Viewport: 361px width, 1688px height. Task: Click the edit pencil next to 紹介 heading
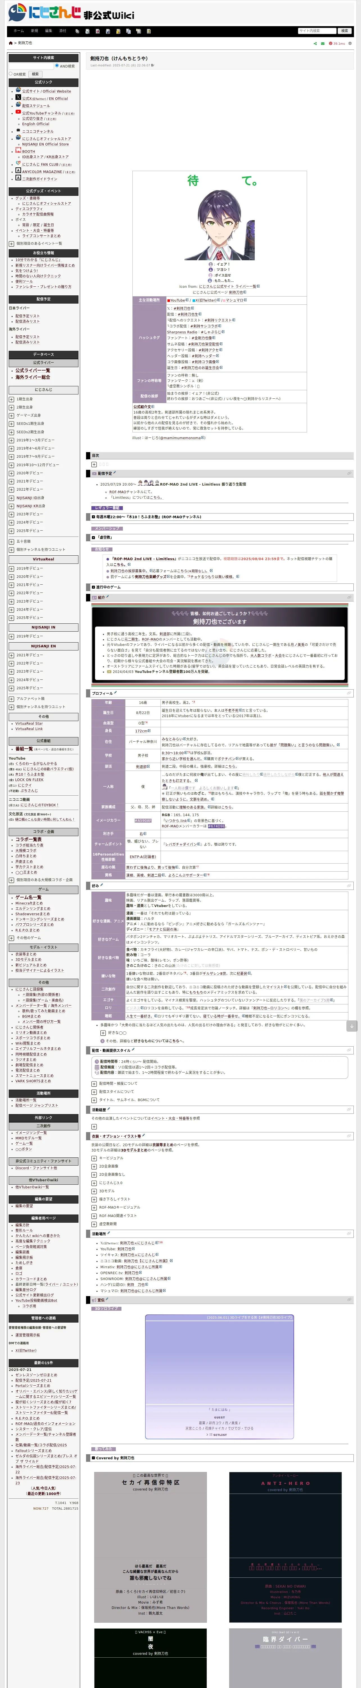click(107, 597)
